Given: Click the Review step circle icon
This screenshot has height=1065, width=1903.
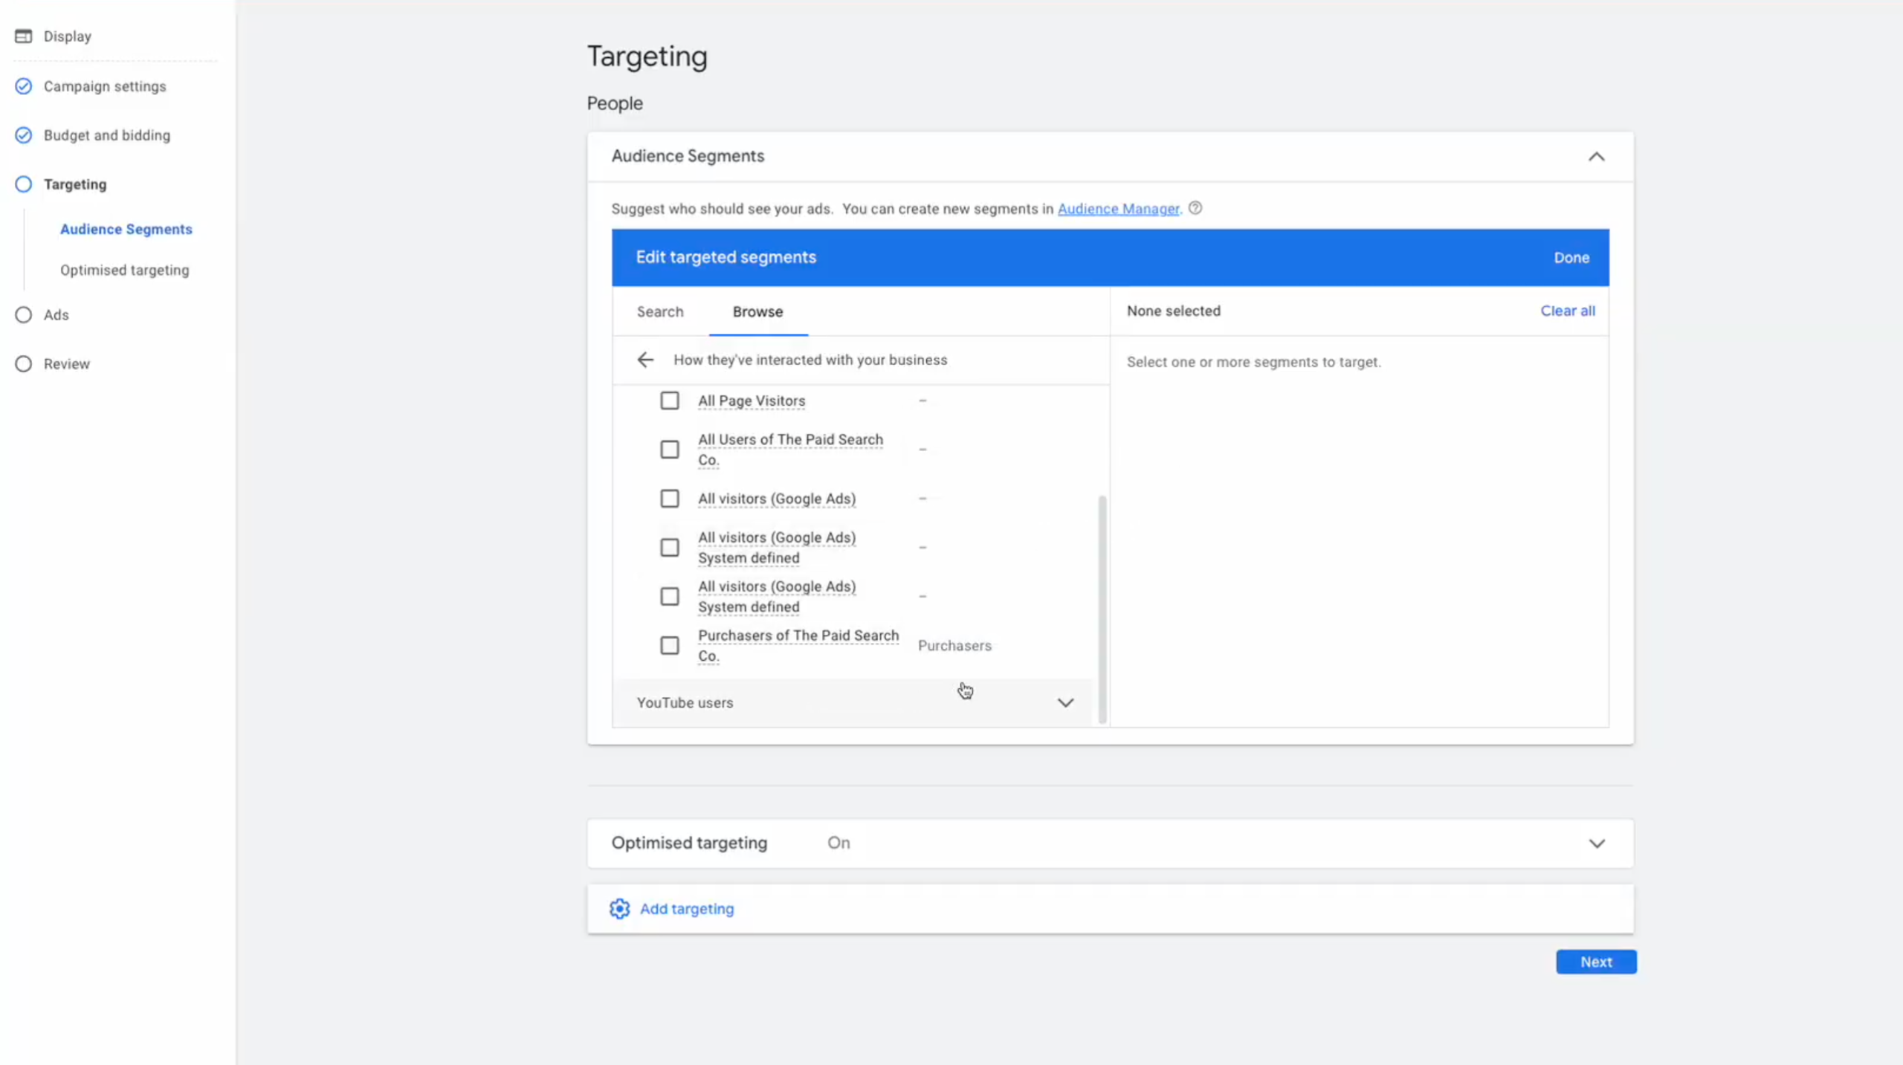Looking at the screenshot, I should (x=23, y=364).
